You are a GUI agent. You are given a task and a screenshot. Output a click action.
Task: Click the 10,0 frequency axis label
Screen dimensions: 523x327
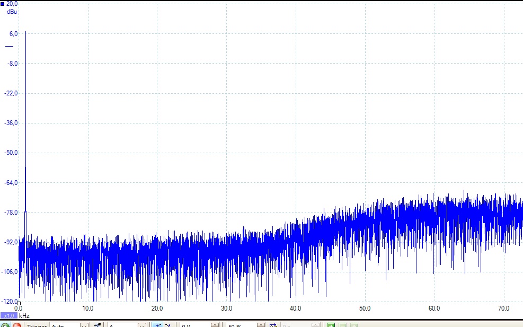88,308
